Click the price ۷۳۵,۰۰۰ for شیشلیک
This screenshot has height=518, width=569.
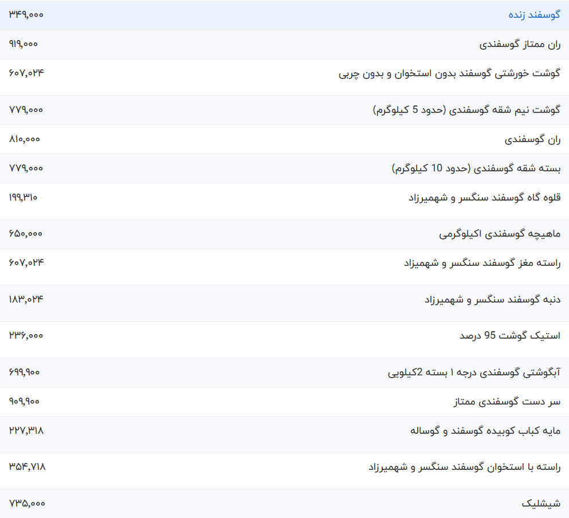26,499
